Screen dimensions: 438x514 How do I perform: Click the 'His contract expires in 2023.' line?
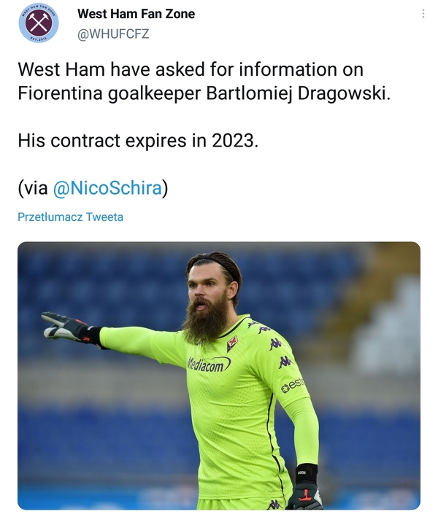click(138, 141)
